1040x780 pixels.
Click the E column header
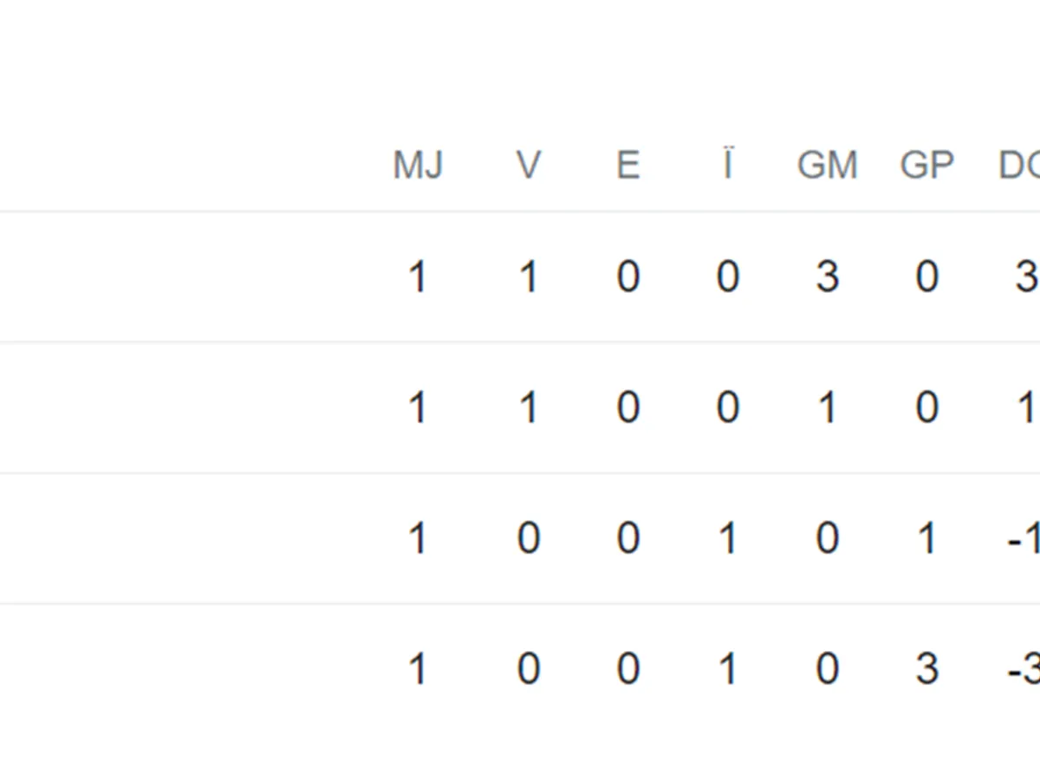[628, 165]
